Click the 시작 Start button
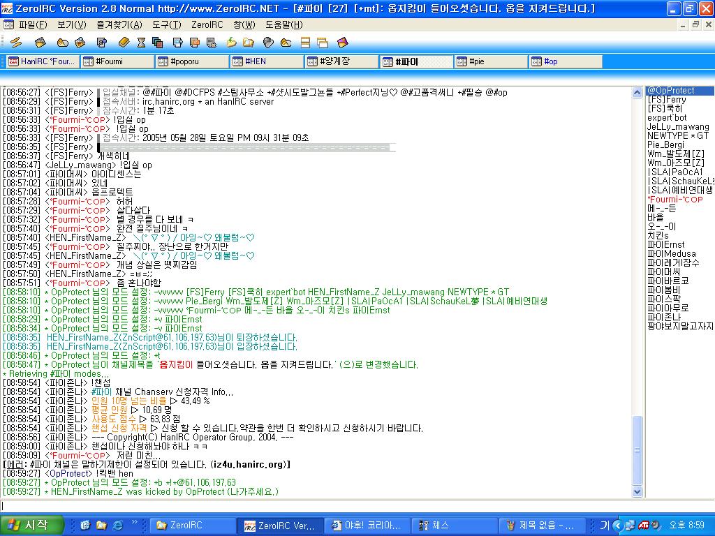Image resolution: width=715 pixels, height=536 pixels. pos(27,525)
